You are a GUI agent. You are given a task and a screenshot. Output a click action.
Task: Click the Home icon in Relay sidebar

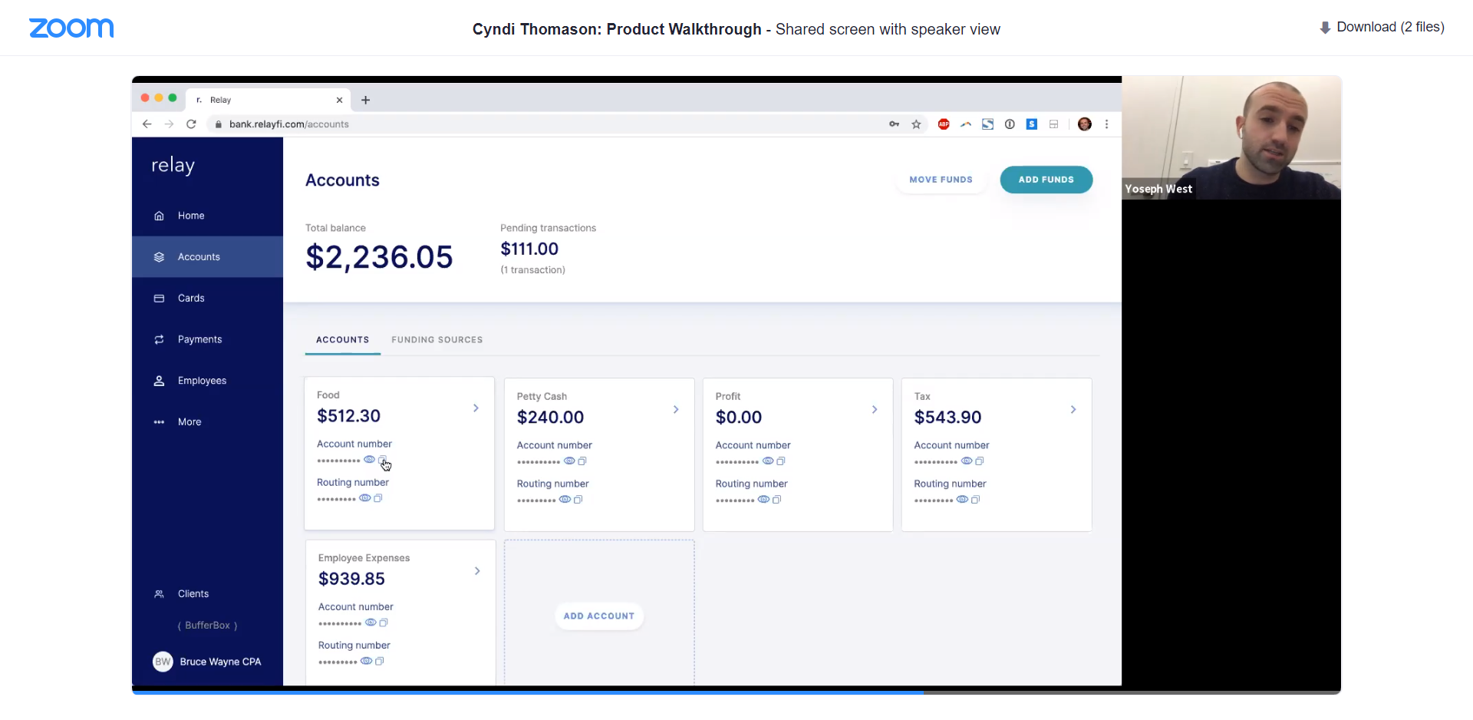pyautogui.click(x=159, y=216)
